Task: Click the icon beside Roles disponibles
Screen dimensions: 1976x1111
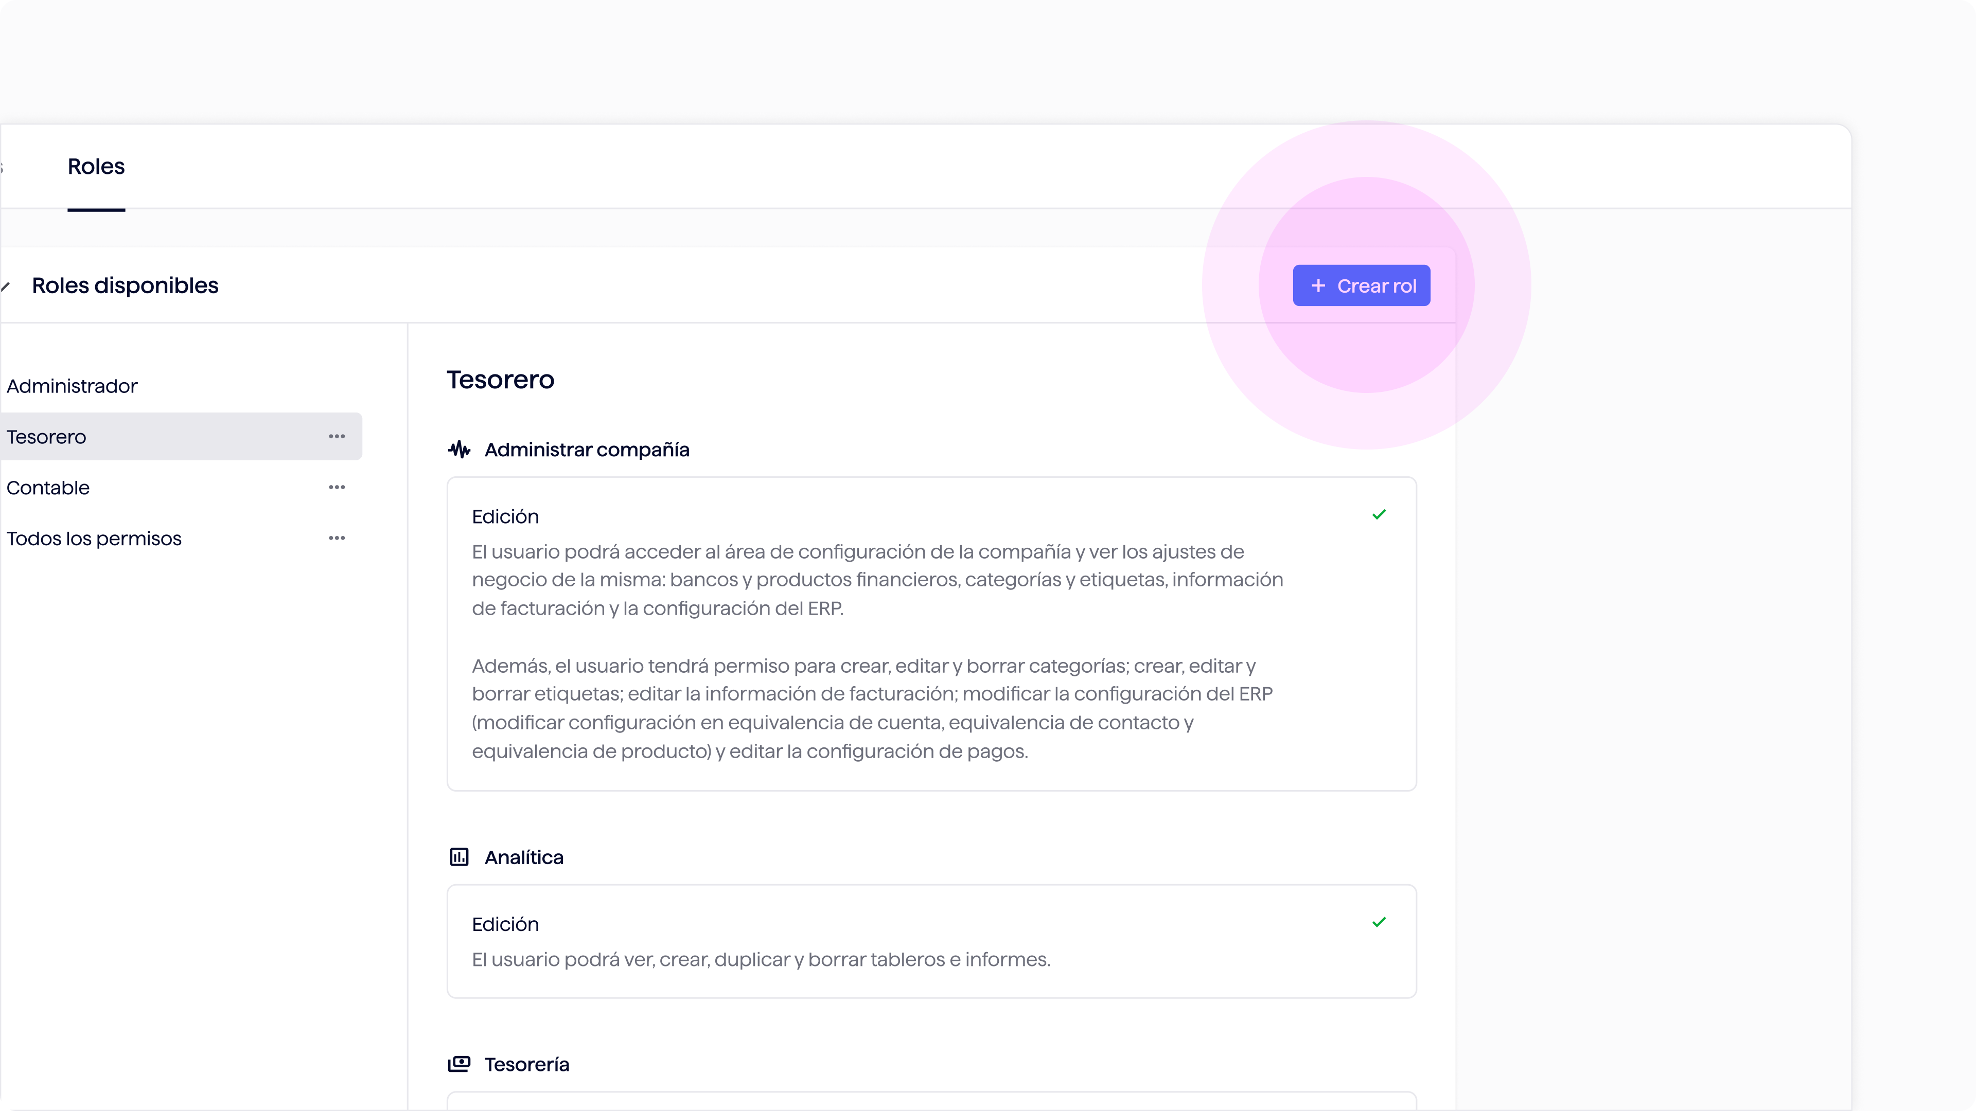Action: click(x=5, y=287)
